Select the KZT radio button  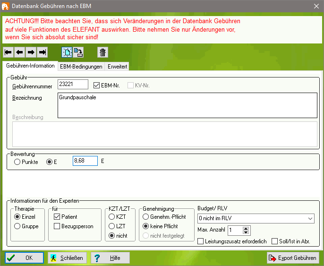[x=111, y=216]
